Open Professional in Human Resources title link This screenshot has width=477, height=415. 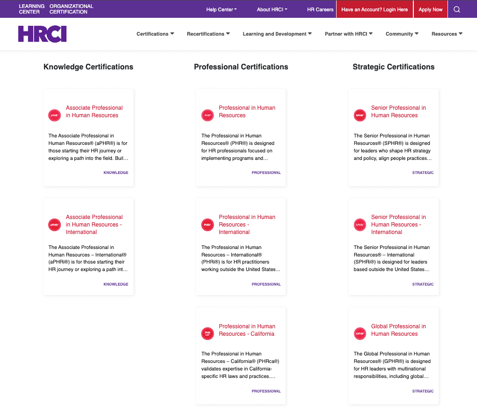(247, 112)
